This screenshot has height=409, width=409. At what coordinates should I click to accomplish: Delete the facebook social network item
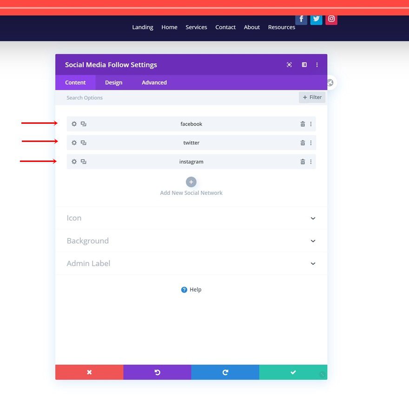(303, 124)
